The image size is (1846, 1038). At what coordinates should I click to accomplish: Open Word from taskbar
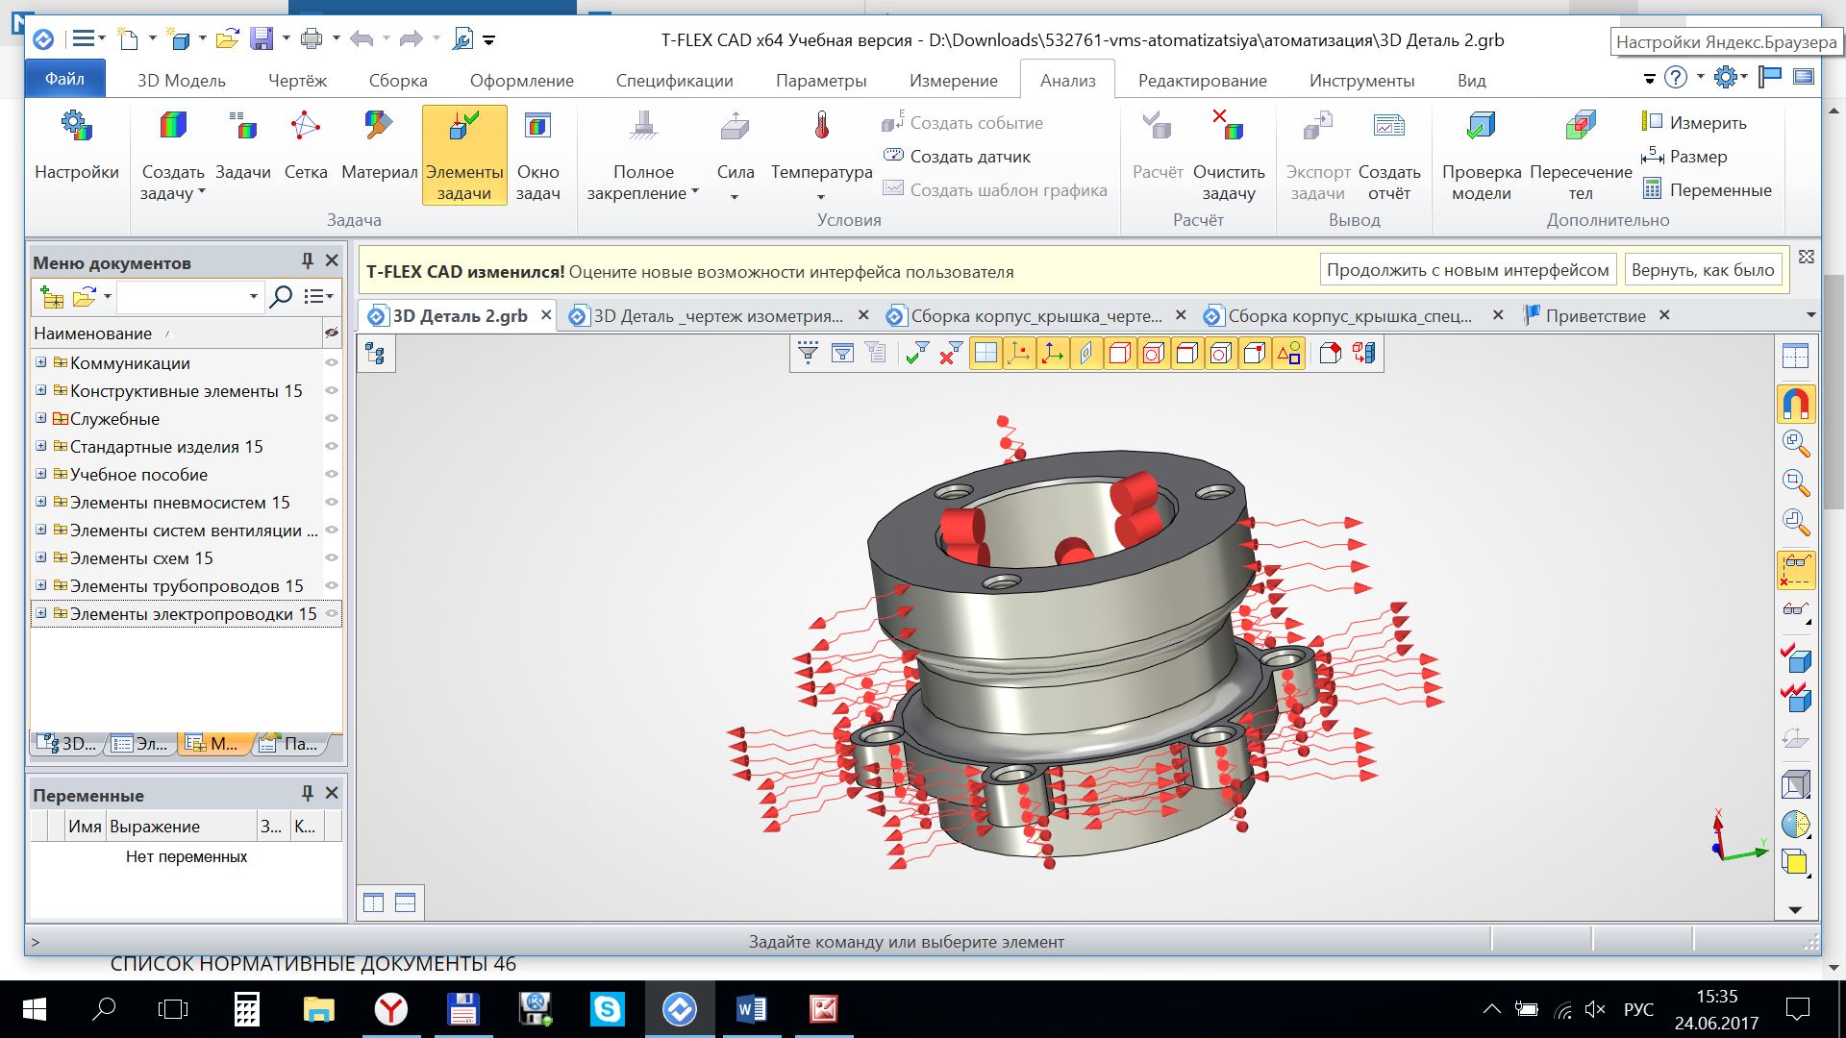(751, 1009)
